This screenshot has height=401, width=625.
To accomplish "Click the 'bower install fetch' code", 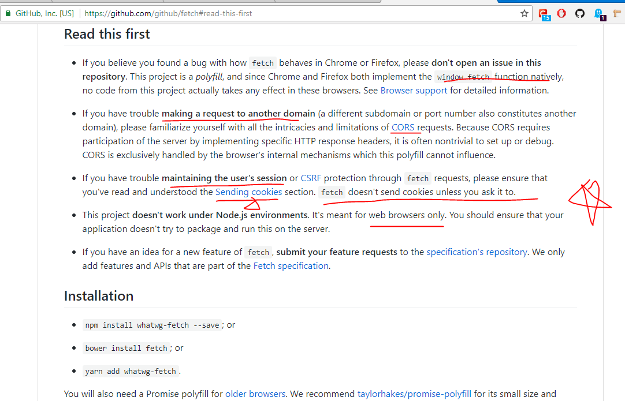I will tap(126, 348).
